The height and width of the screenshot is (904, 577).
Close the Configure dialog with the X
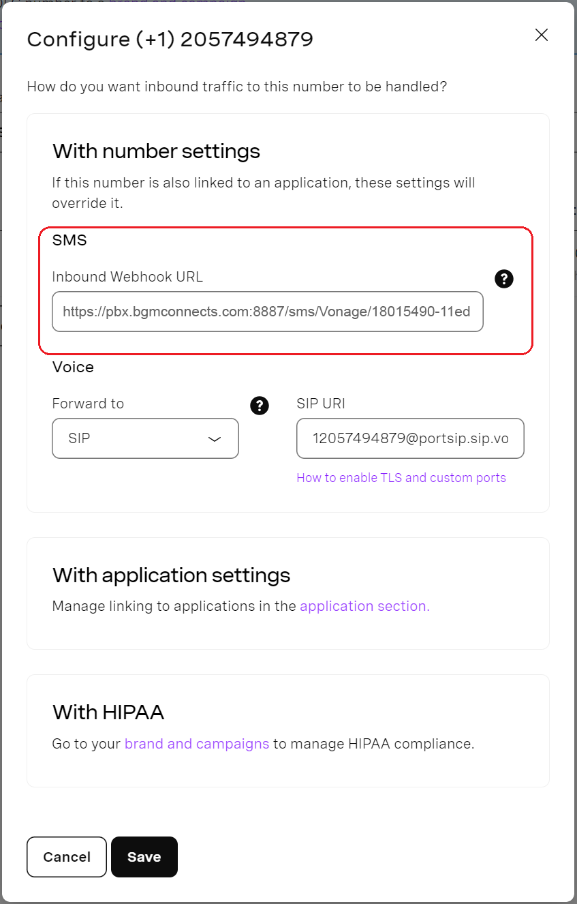[542, 35]
